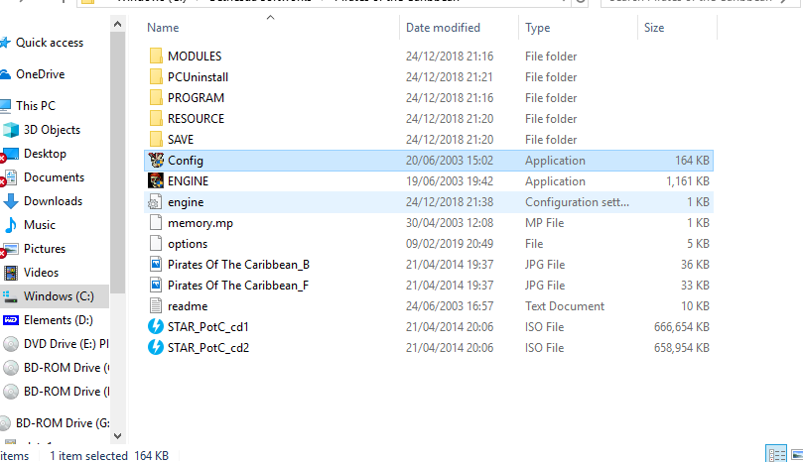Open Quick access in navigation pane
This screenshot has width=803, height=462.
(50, 43)
